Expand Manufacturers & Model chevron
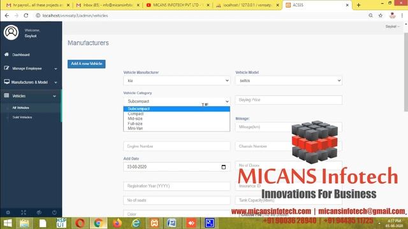Viewport: 408px width, 229px height. coord(55,83)
